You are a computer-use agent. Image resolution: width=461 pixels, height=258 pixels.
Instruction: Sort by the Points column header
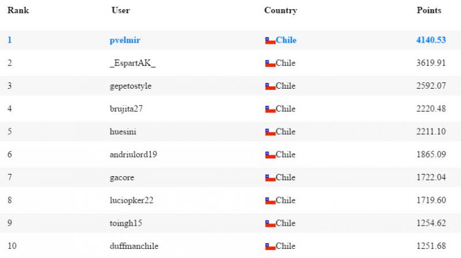(x=429, y=10)
